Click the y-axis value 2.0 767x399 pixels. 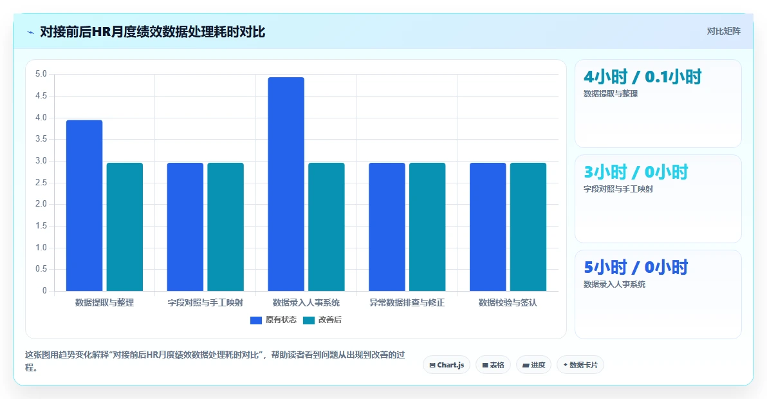point(41,204)
